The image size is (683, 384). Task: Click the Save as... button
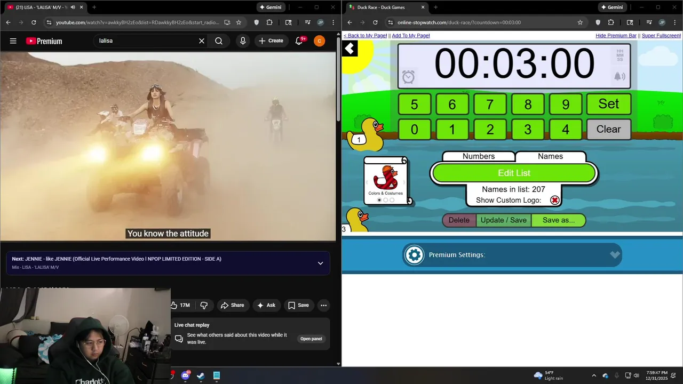(x=559, y=220)
